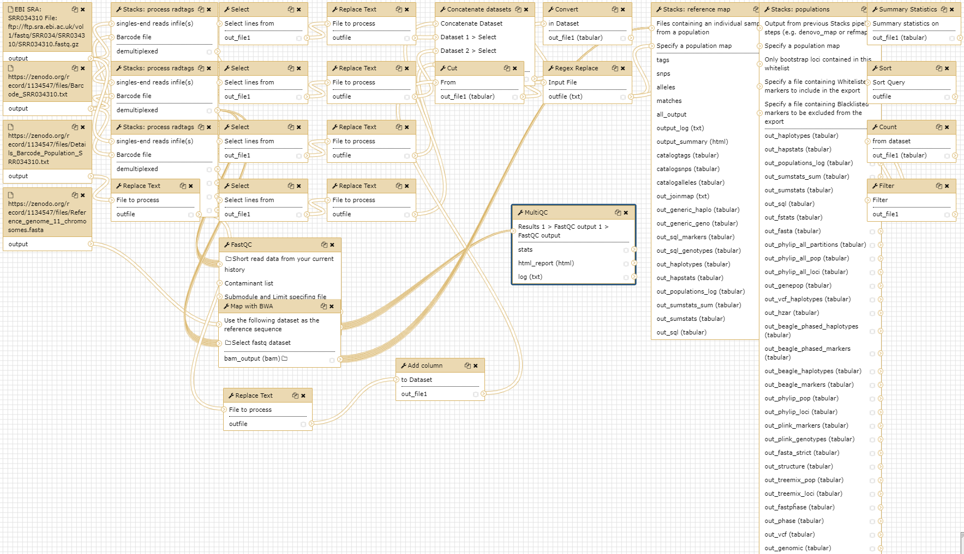Remove the Convert node
Screen dimensions: 964x554
click(x=623, y=9)
